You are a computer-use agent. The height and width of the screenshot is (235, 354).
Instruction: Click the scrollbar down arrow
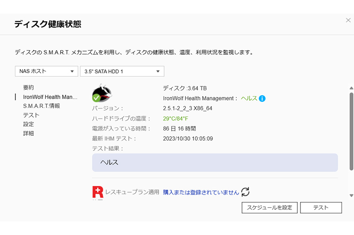pos(351,195)
